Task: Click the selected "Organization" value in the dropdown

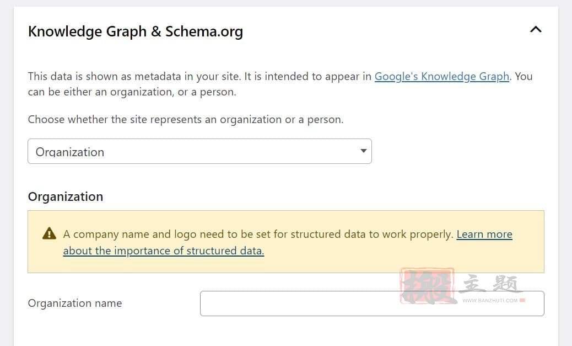Action: point(69,152)
